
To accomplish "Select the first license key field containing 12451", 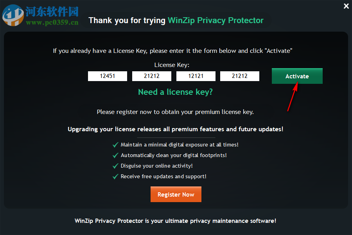I will (x=107, y=76).
